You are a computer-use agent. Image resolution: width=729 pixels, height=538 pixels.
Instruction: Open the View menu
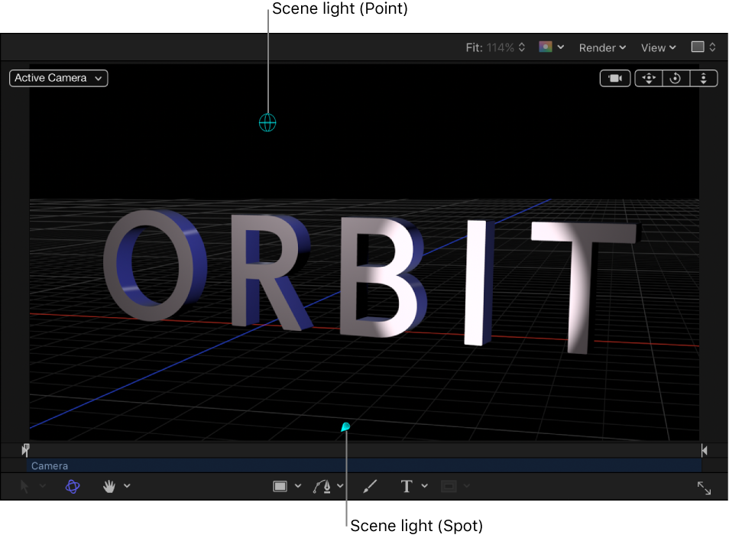tap(656, 47)
